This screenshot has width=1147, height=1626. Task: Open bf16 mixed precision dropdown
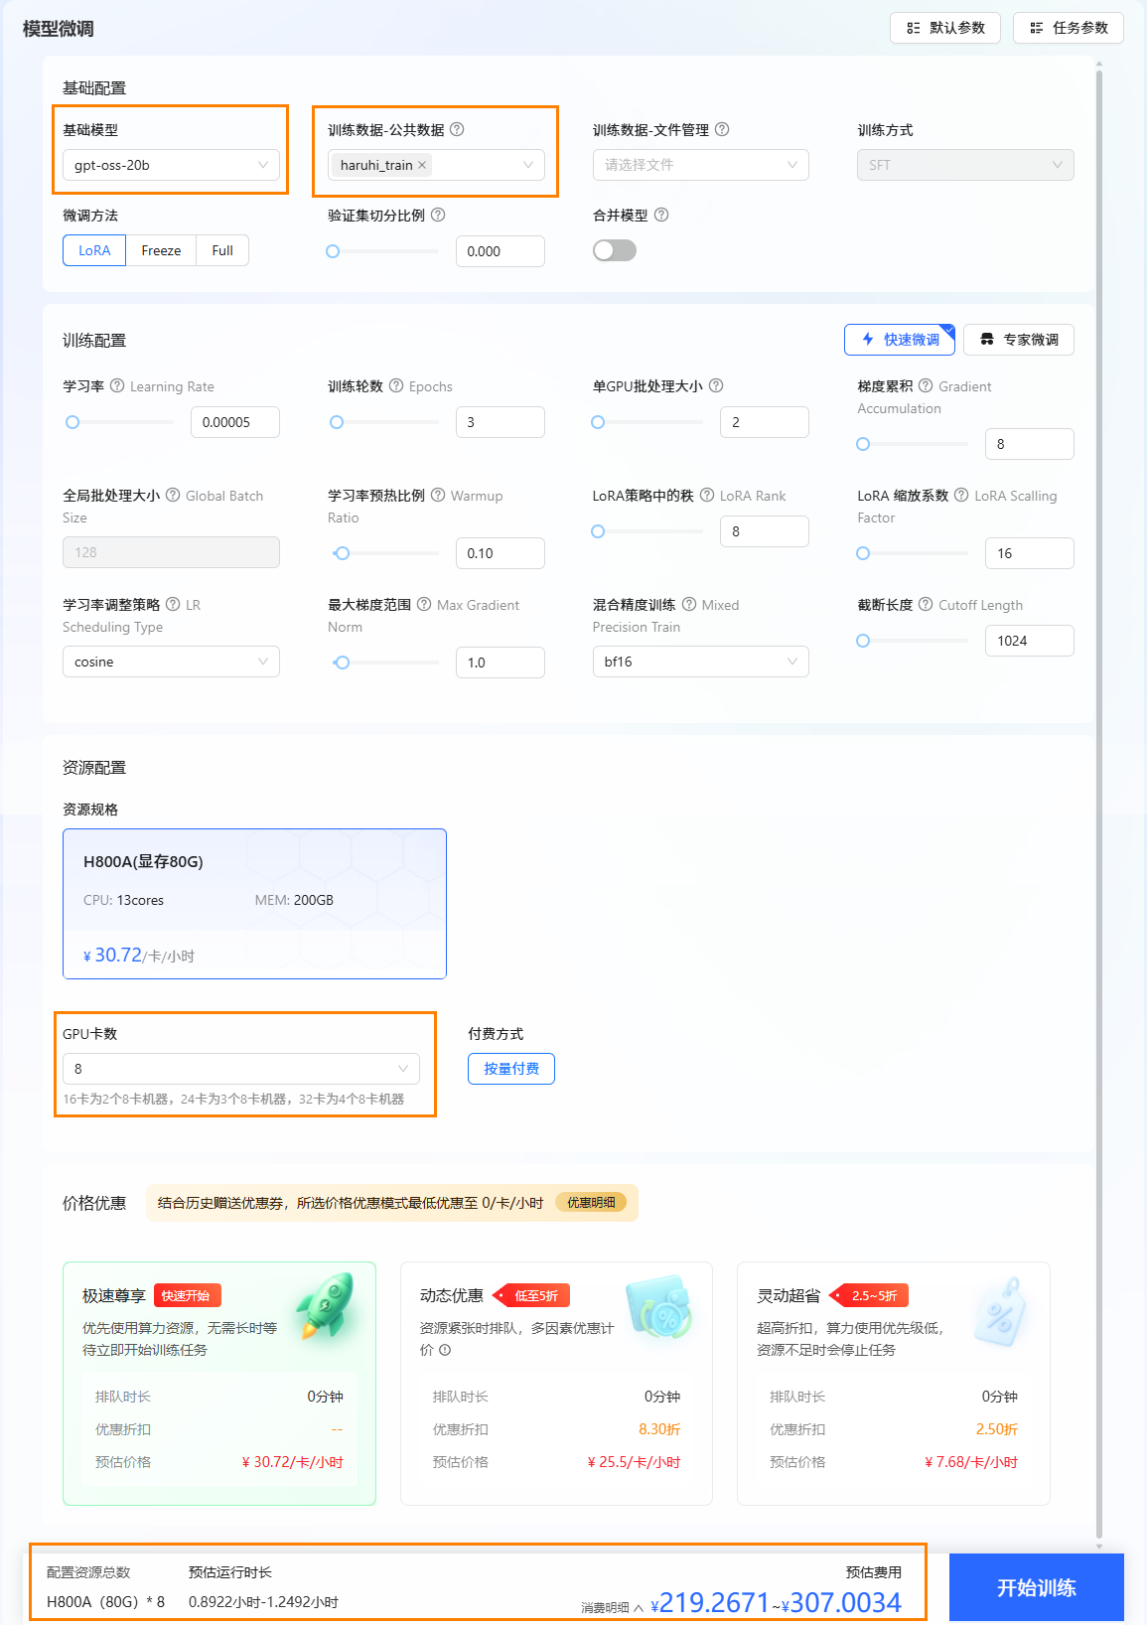701,662
